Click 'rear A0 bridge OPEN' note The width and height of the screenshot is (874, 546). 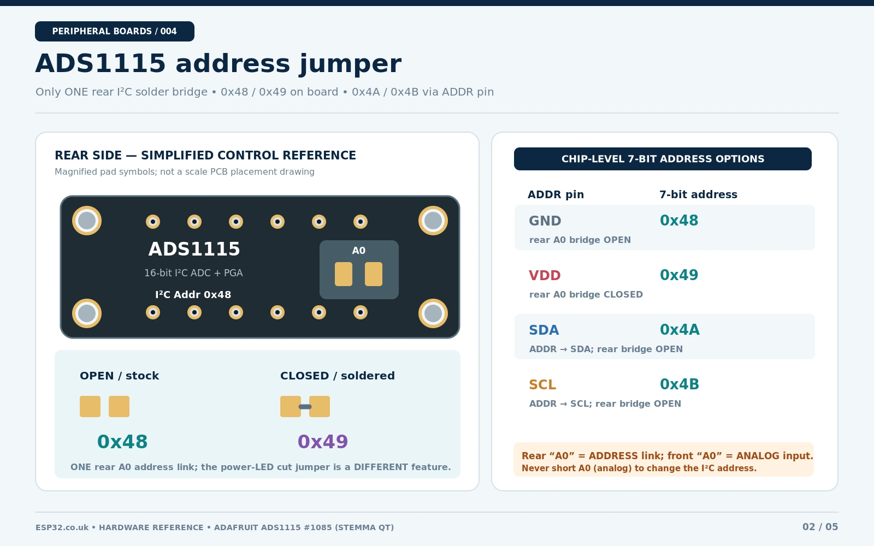click(580, 240)
